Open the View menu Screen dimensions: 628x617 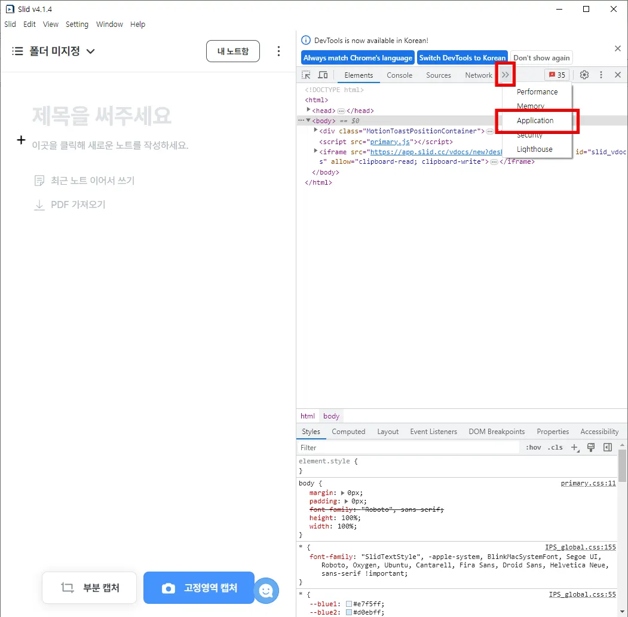pos(50,25)
